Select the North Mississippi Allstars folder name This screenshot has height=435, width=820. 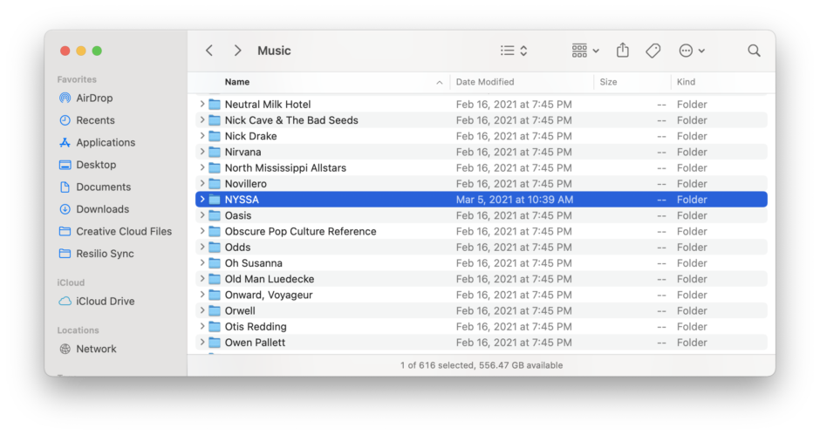tap(285, 168)
